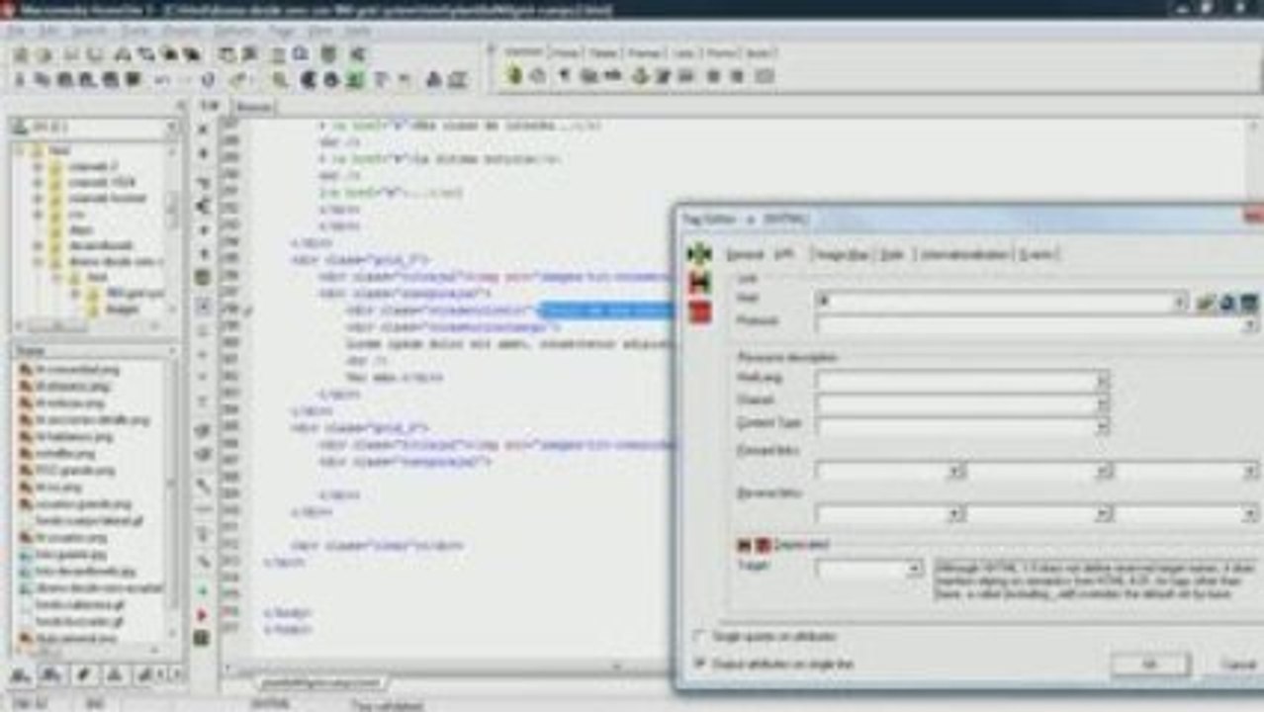1264x712 pixels.
Task: Open the Style tab in Tag Editor
Action: point(892,254)
